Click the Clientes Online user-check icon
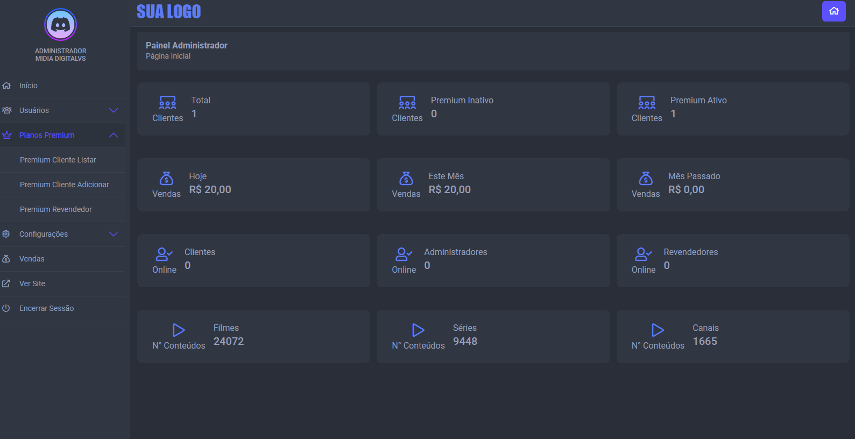This screenshot has height=439, width=855. click(164, 254)
